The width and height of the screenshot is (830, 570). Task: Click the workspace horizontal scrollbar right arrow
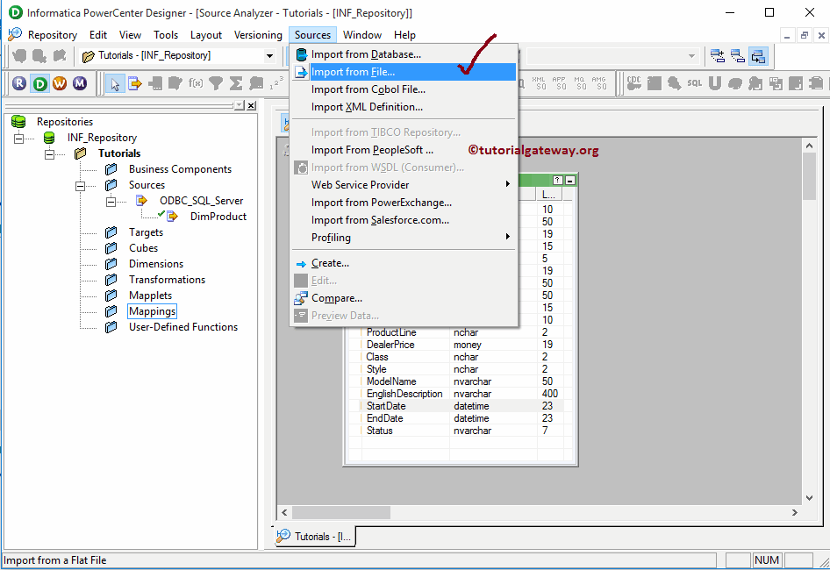click(x=794, y=512)
